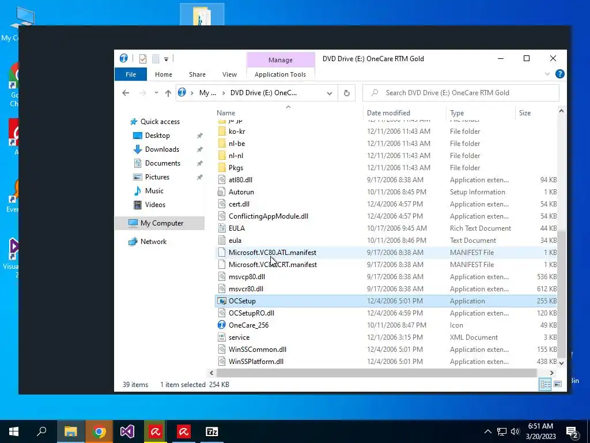Open Music in navigation pane

154,190
